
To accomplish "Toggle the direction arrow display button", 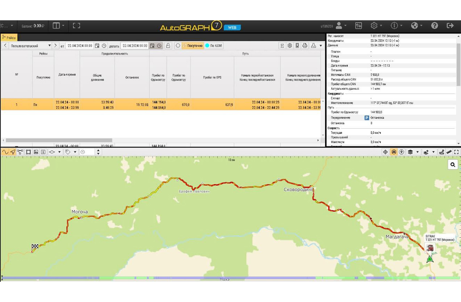I will [x=13, y=152].
